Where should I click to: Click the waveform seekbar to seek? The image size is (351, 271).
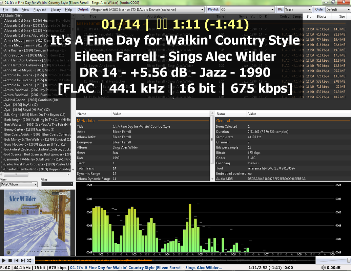pos(175,260)
